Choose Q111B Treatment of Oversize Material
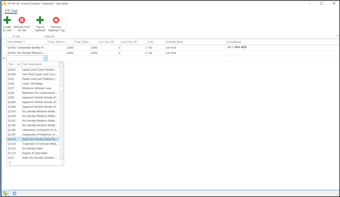 [33, 144]
